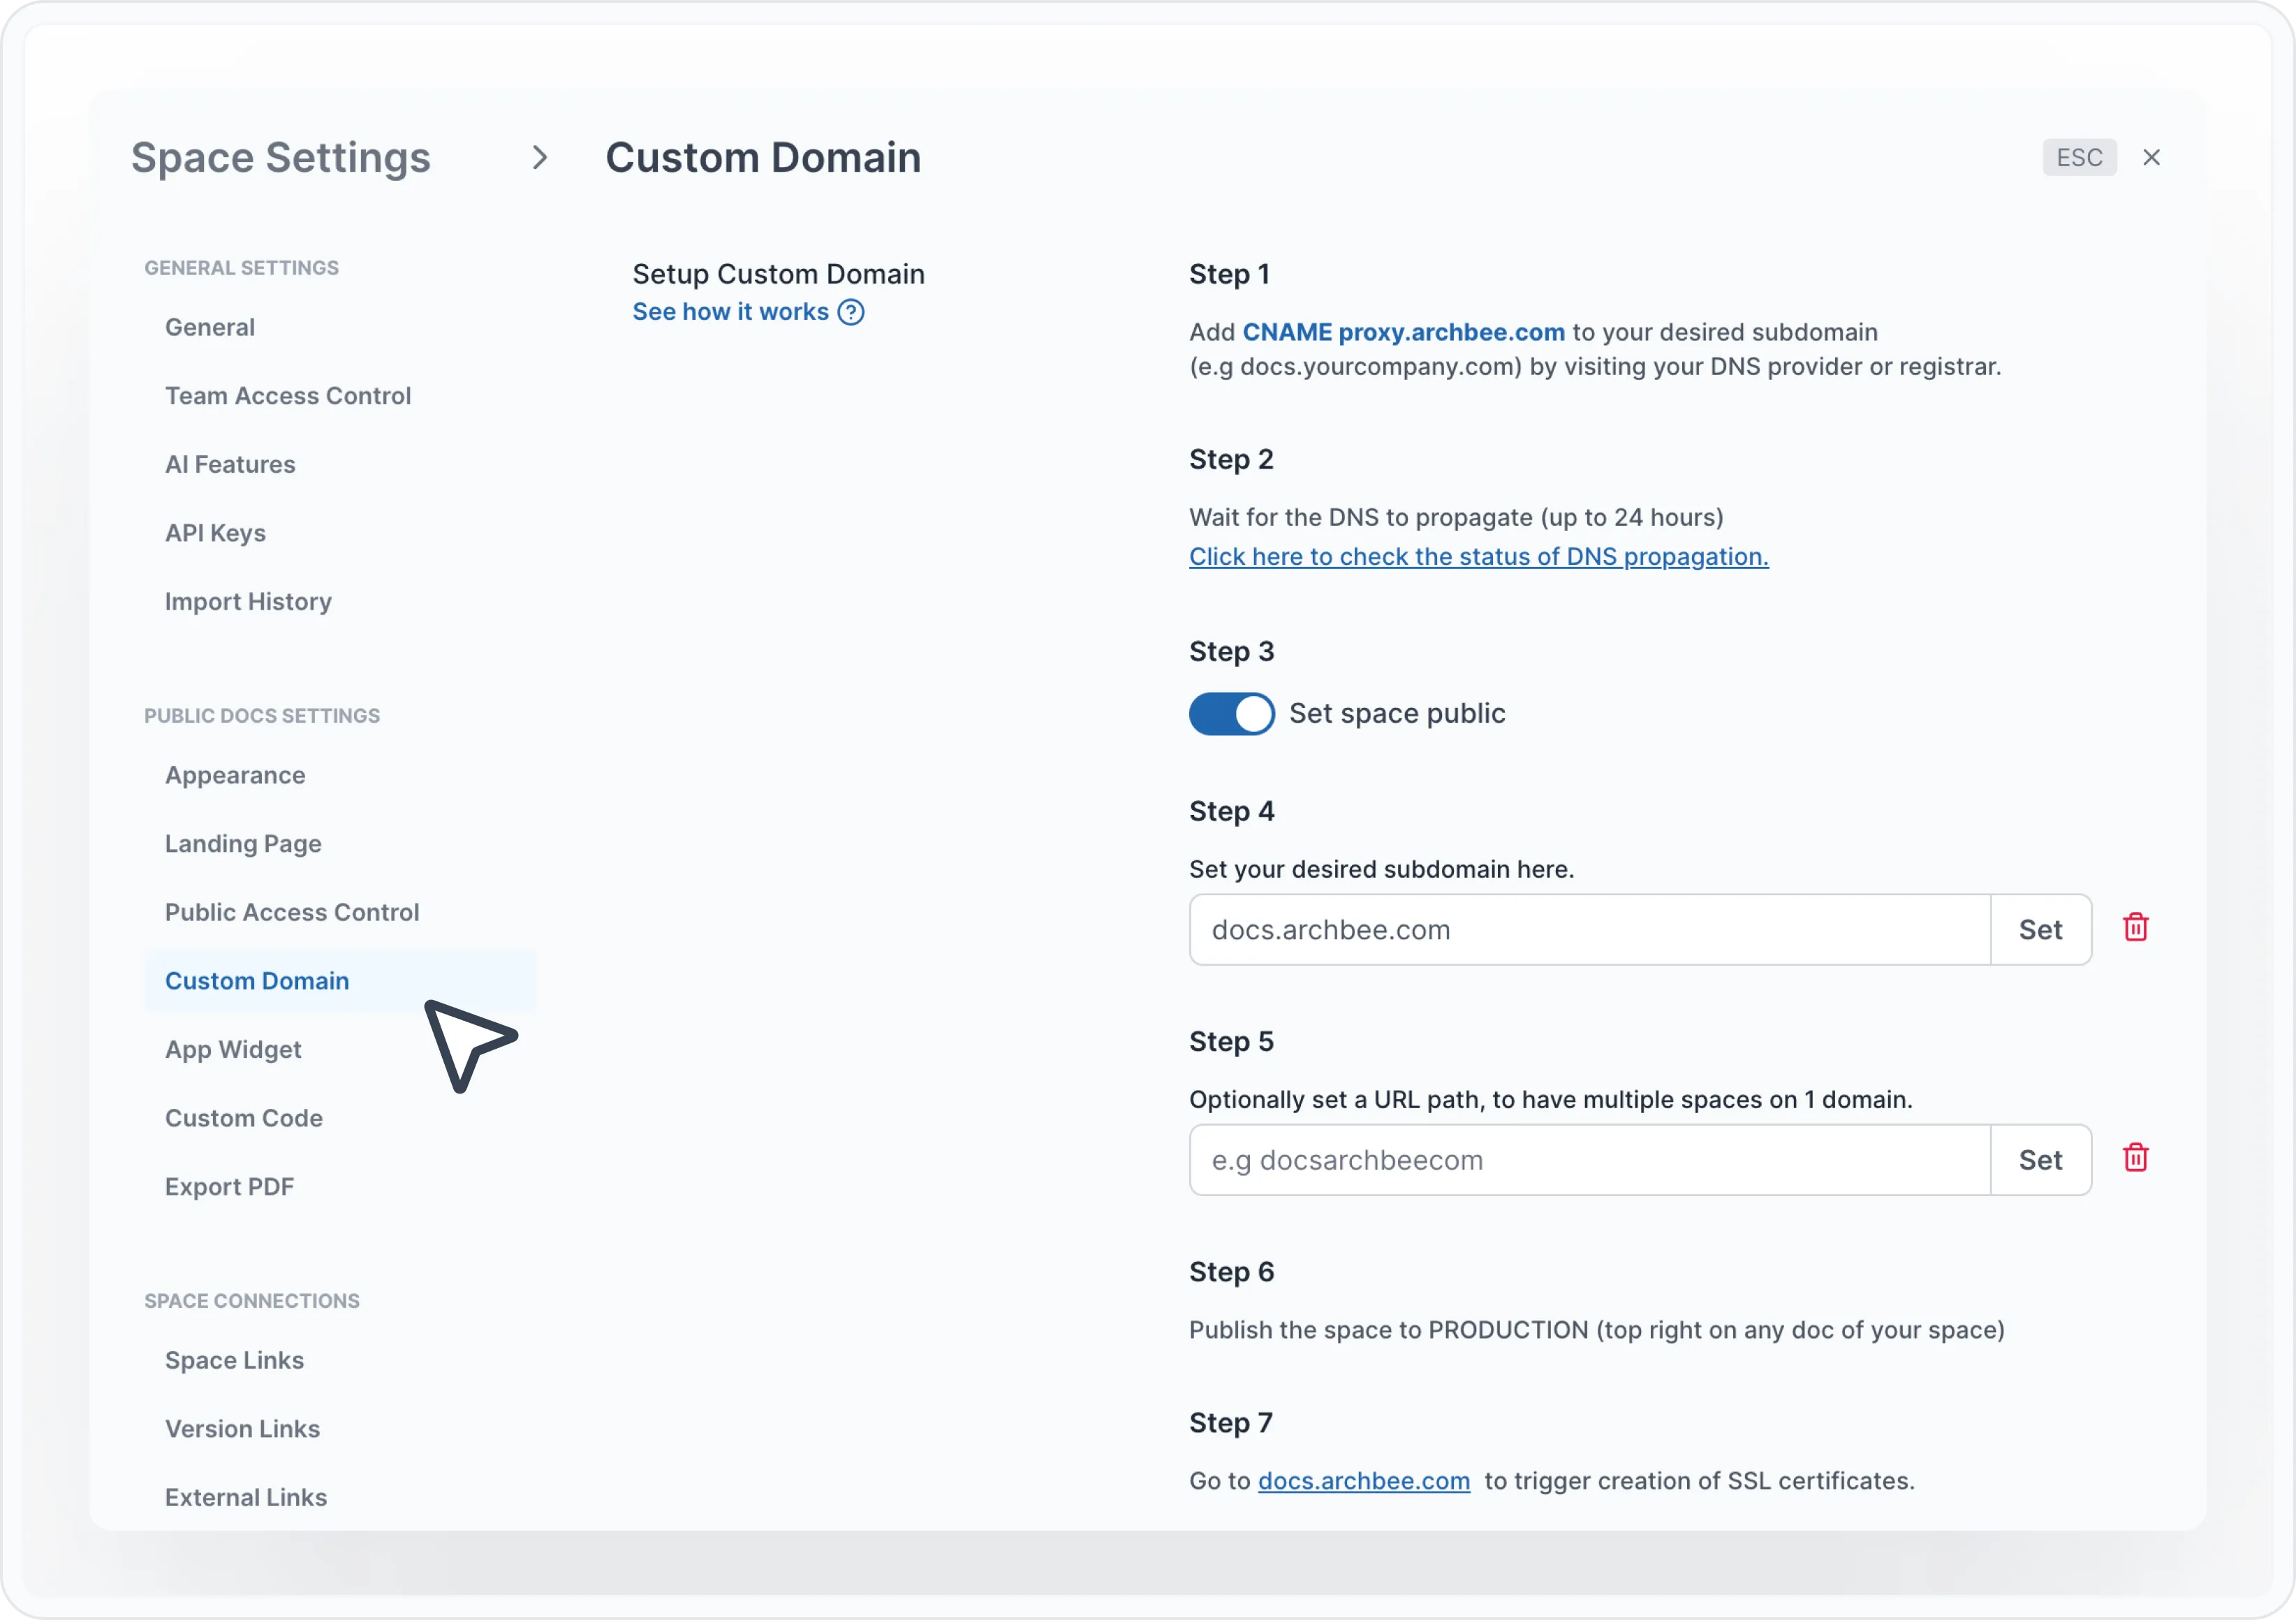Viewport: 2296px width, 1620px height.
Task: Open App Widget settings
Action: point(233,1049)
